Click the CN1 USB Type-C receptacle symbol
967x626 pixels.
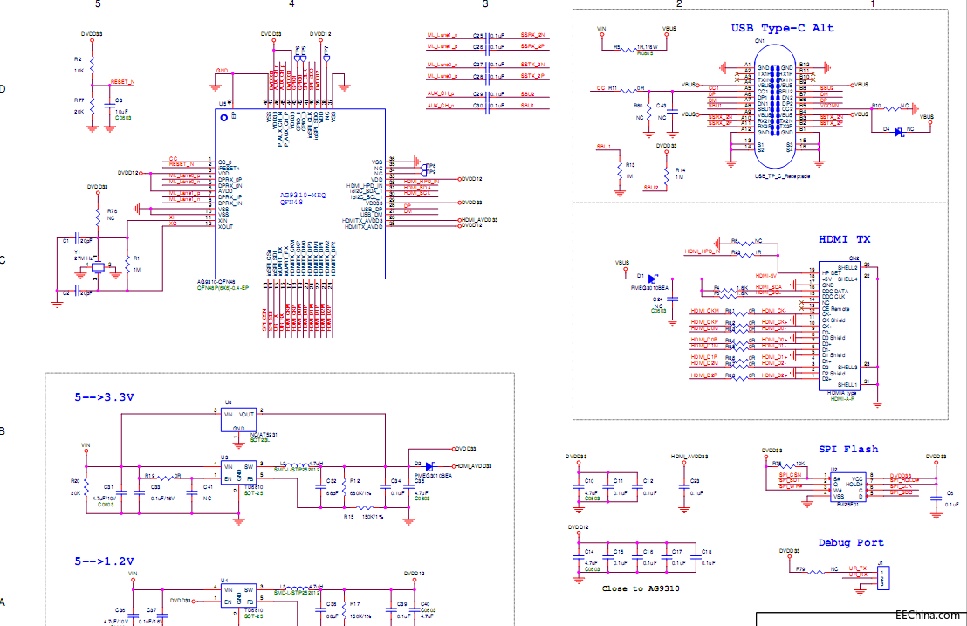point(775,107)
